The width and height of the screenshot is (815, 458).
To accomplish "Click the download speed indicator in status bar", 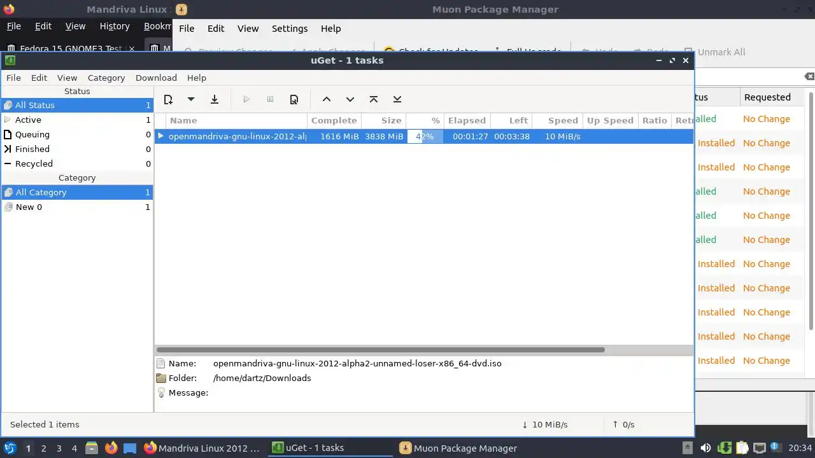I will pos(544,424).
